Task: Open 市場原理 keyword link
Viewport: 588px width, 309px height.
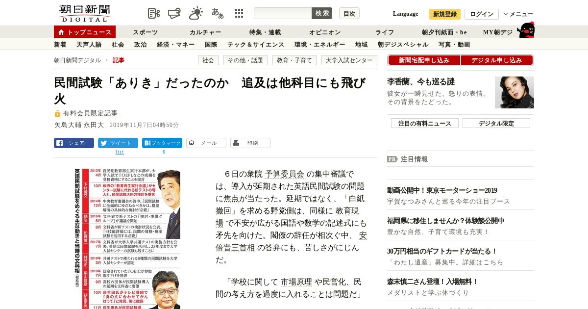Action: [x=296, y=282]
